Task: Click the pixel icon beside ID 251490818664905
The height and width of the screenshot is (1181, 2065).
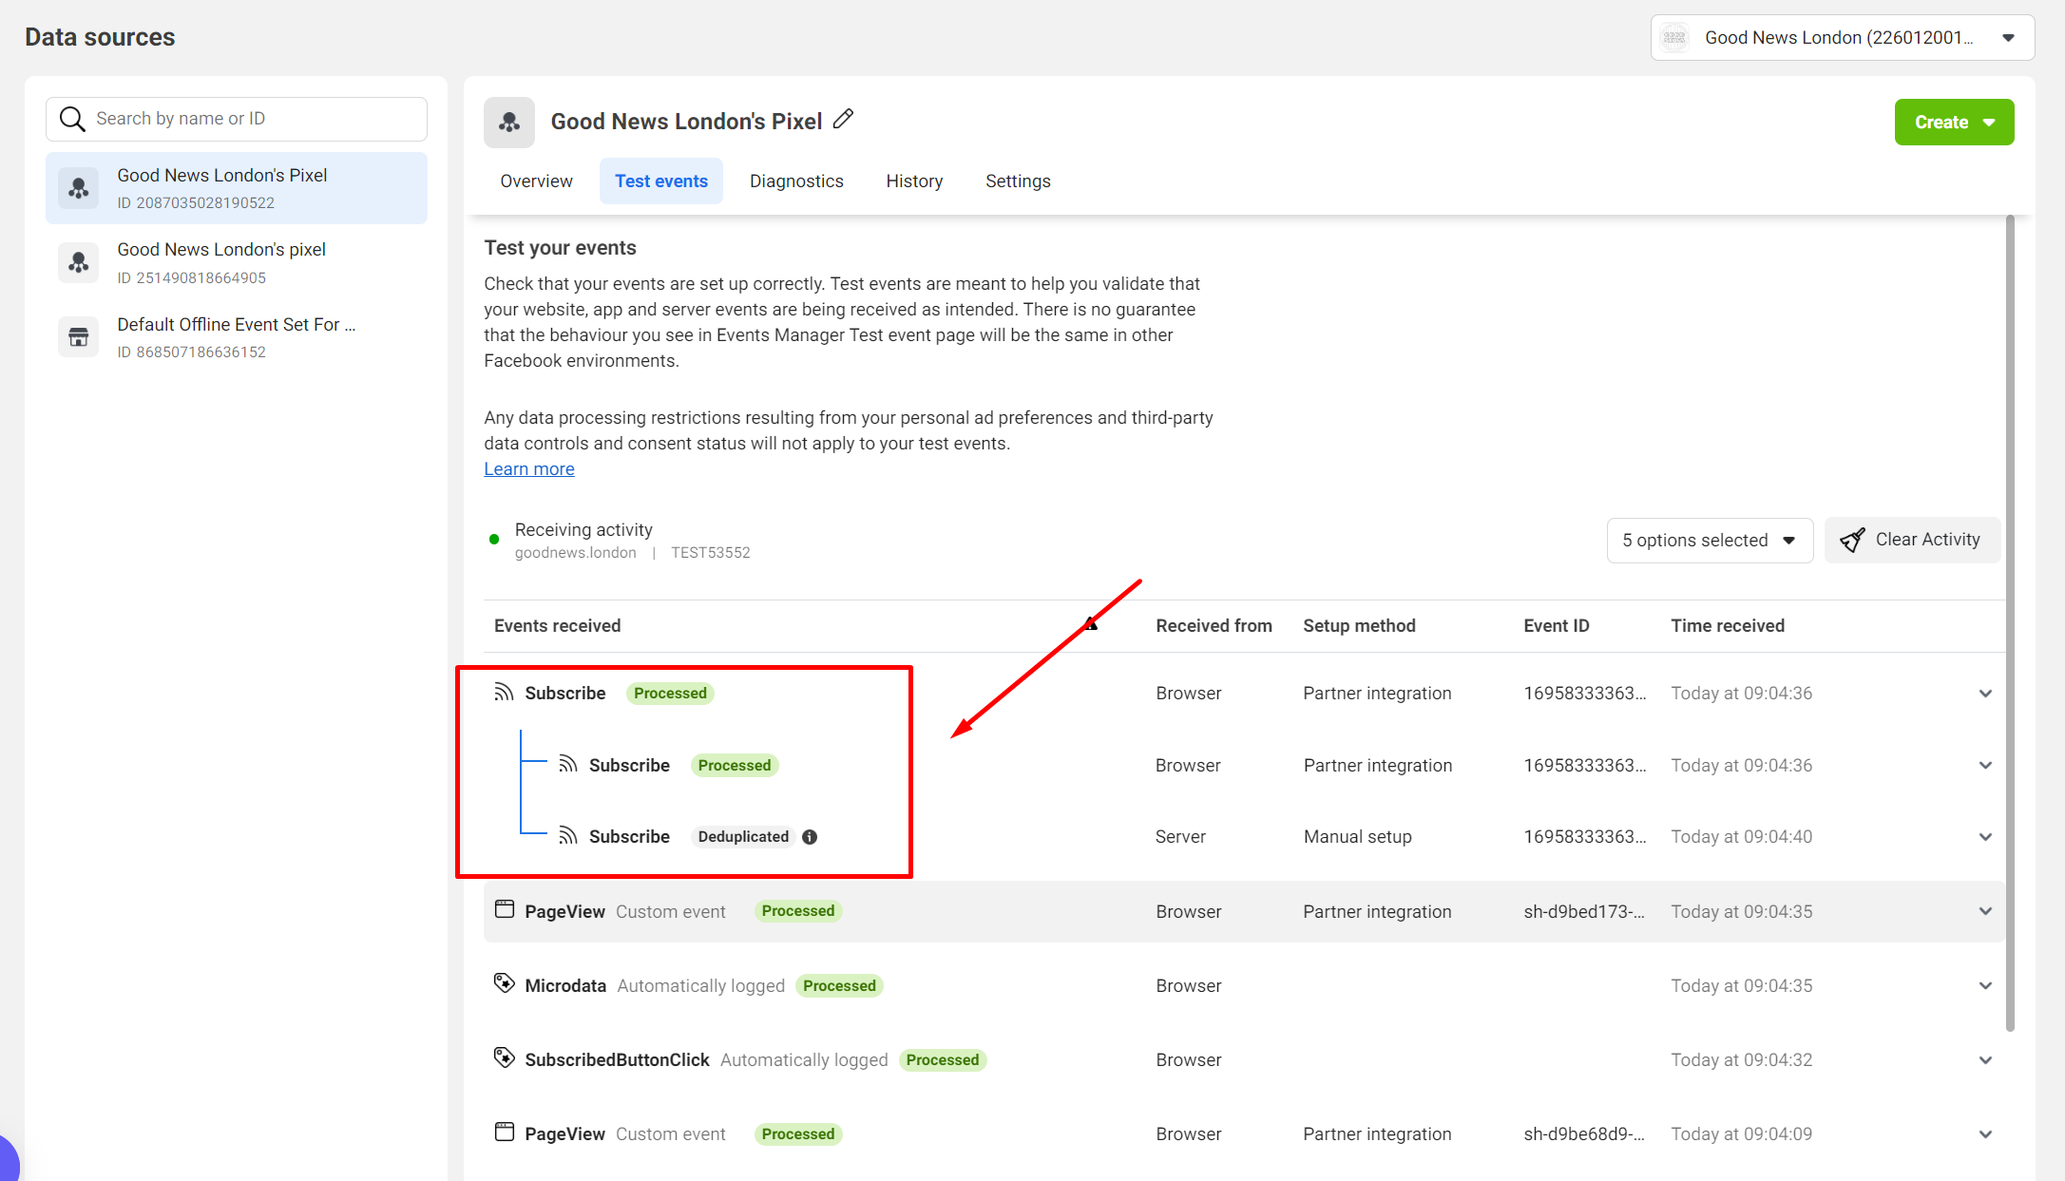Action: coord(79,262)
